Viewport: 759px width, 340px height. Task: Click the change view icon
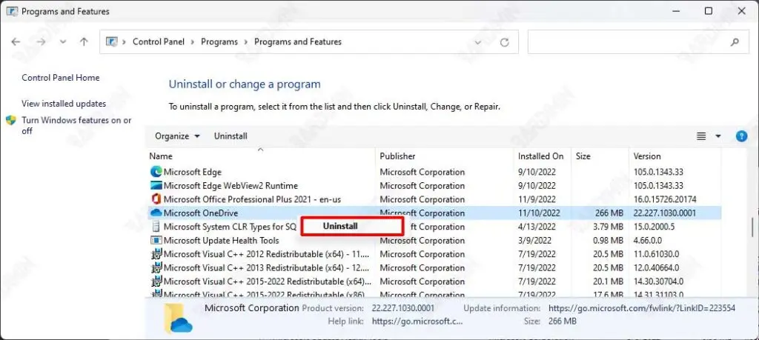click(701, 136)
